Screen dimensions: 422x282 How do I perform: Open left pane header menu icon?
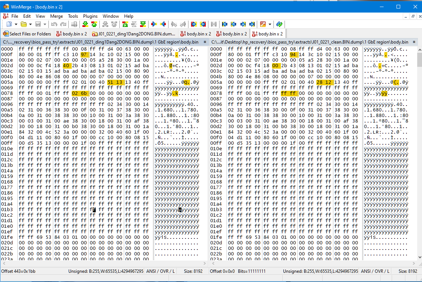tap(205, 42)
